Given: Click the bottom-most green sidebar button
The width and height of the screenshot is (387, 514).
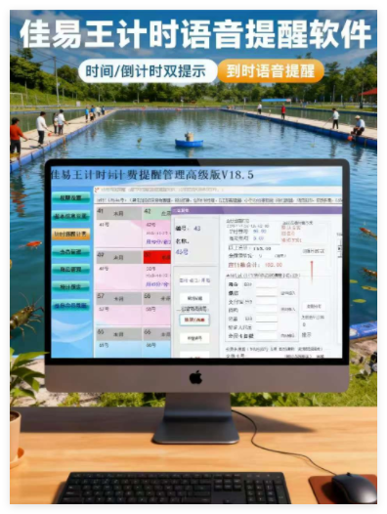Looking at the screenshot, I should [x=71, y=305].
